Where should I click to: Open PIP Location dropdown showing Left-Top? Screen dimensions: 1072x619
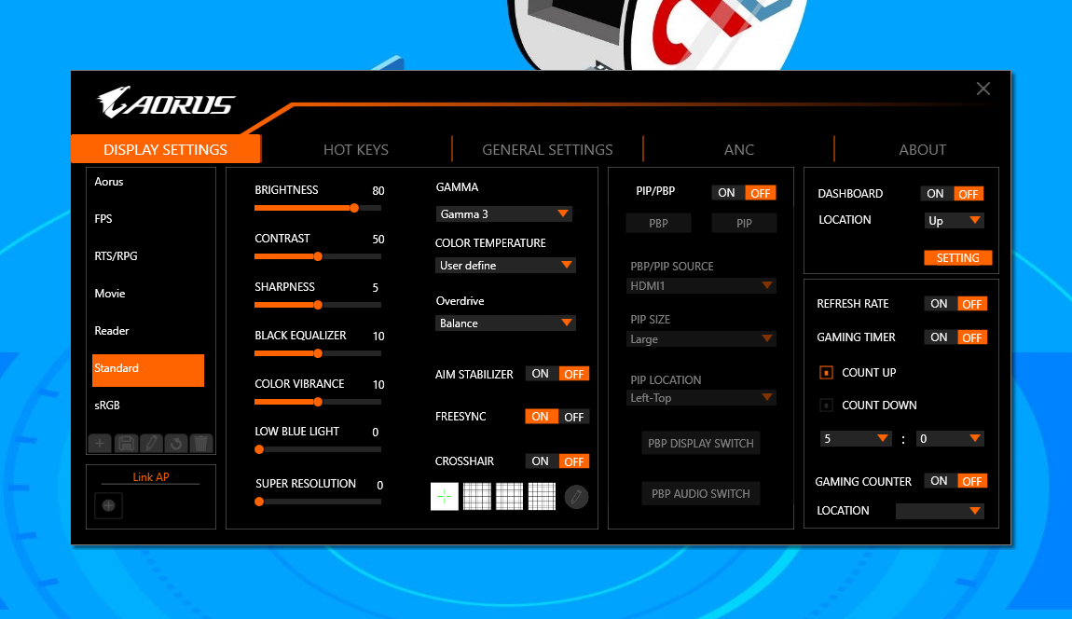(701, 397)
